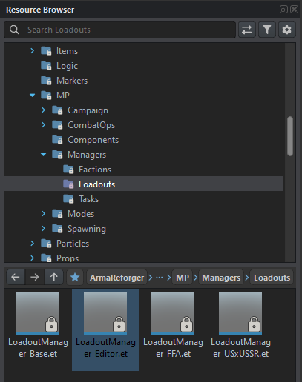Click the Spawning folder icon
The height and width of the screenshot is (382, 302).
tap(57, 229)
